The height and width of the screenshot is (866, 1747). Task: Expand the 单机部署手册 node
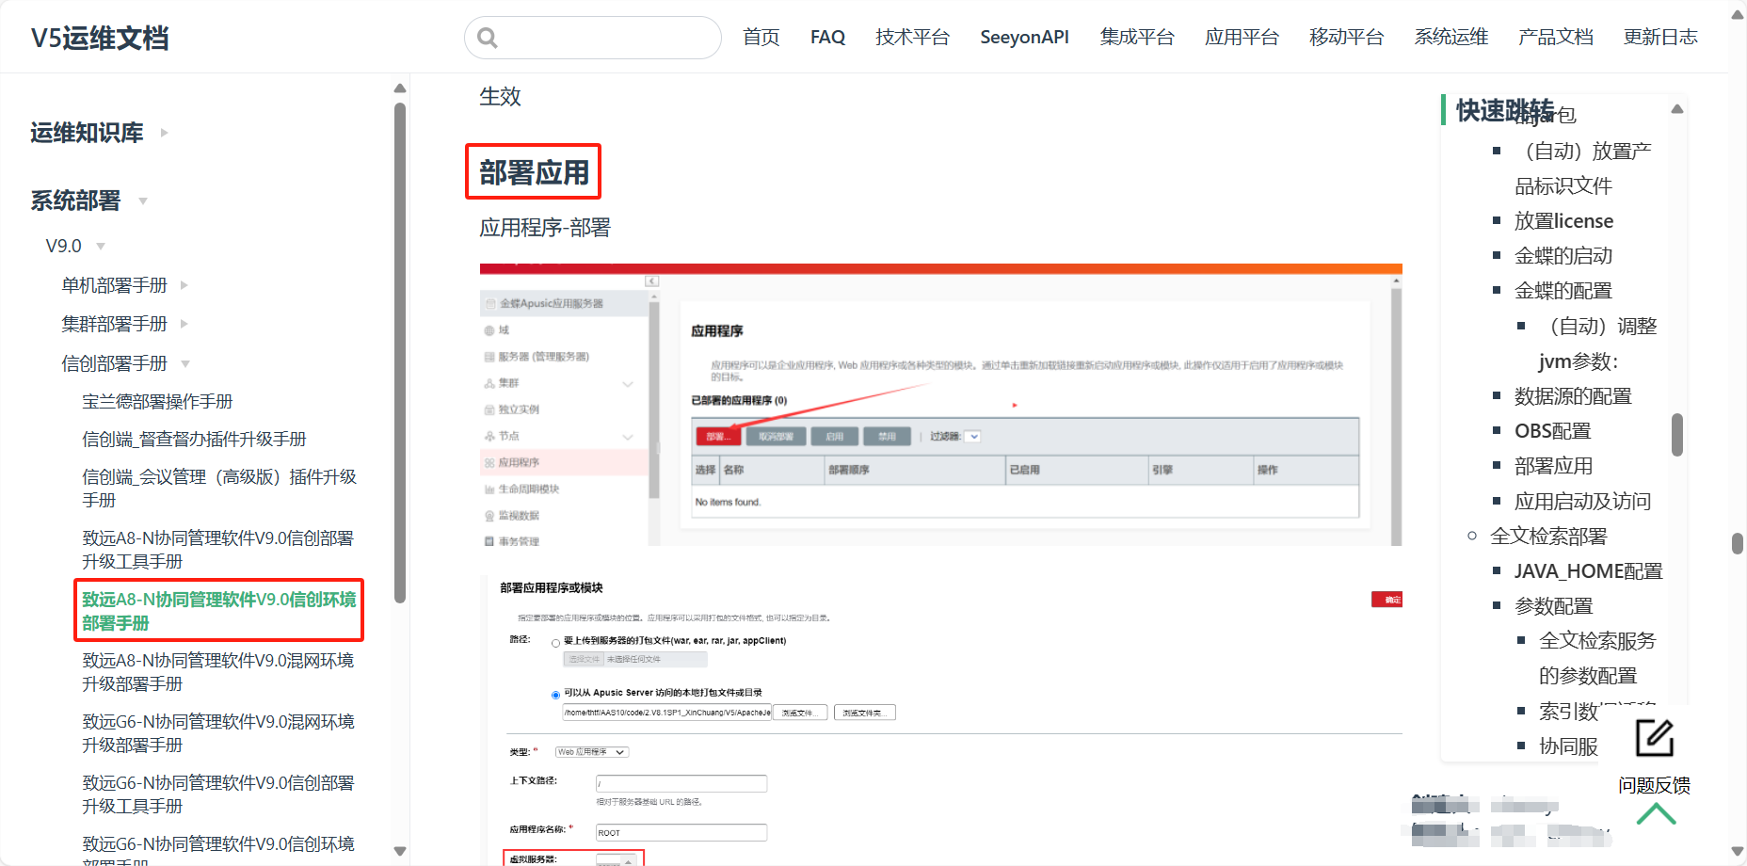pos(184,285)
